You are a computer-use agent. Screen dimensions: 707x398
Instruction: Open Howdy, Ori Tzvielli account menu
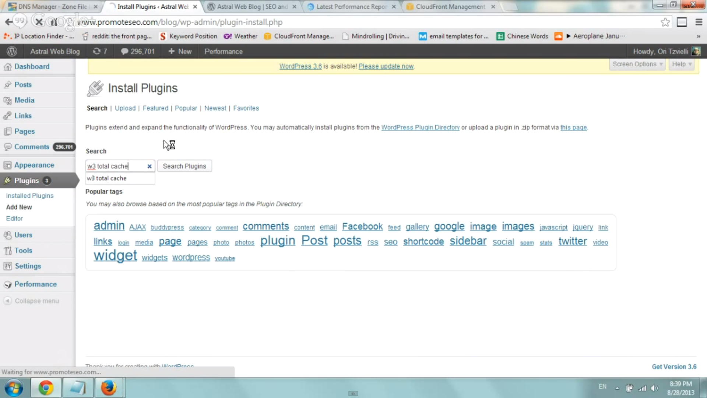click(x=666, y=52)
